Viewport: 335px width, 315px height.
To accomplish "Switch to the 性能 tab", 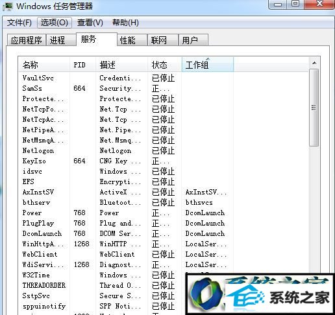I will (132, 40).
